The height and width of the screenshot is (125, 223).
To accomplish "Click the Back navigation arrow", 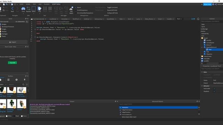I will 13,9.
